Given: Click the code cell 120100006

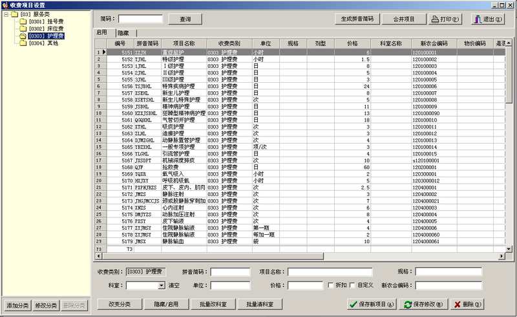Looking at the screenshot, I should point(434,87).
